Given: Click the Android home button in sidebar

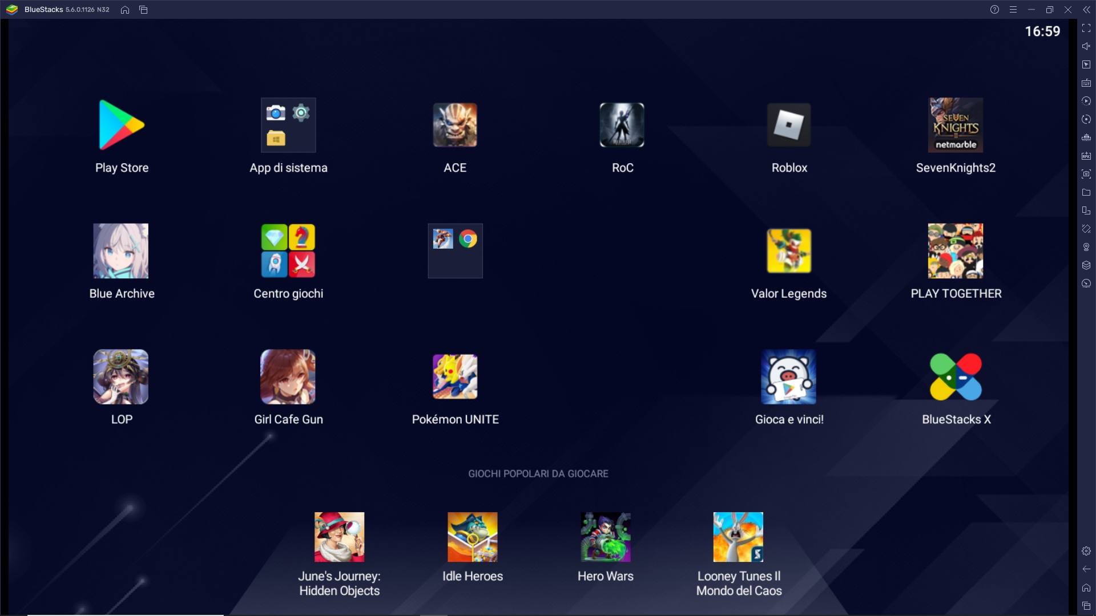Looking at the screenshot, I should point(1086,587).
